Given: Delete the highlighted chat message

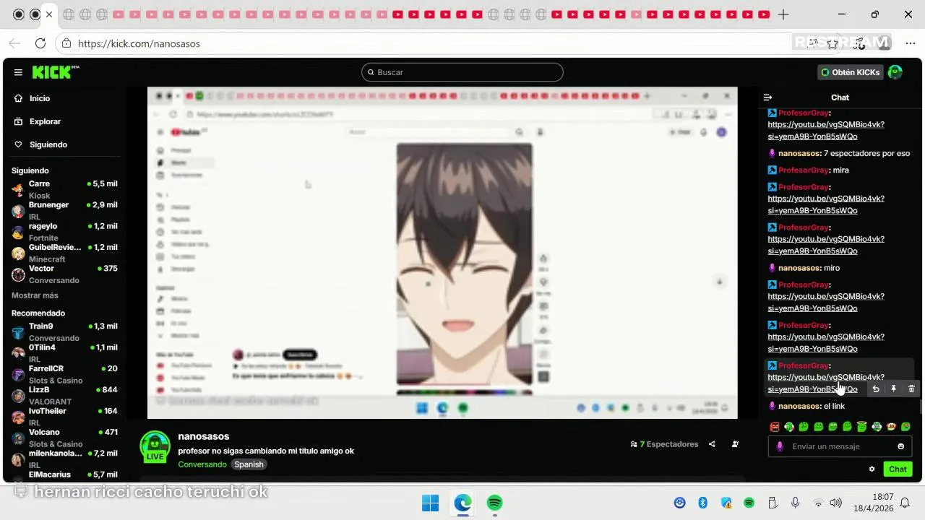Looking at the screenshot, I should 911,389.
